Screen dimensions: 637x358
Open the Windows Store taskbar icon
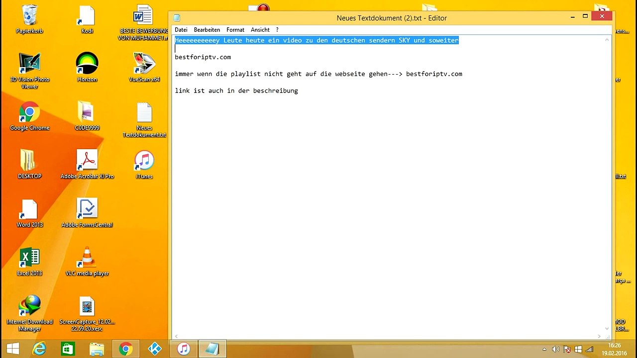pos(68,349)
